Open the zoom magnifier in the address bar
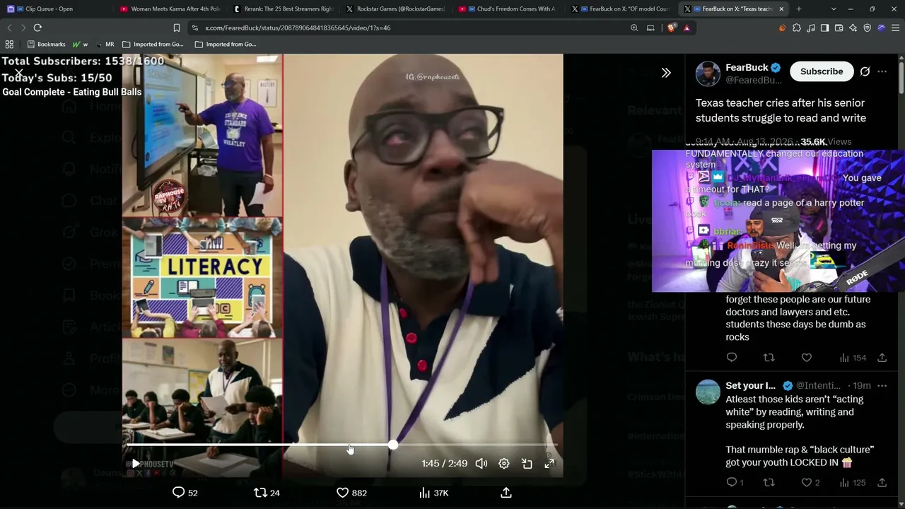The image size is (905, 509). (x=634, y=28)
